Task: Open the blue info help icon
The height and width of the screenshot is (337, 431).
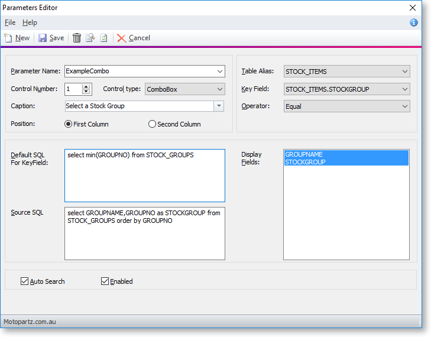Action: click(x=413, y=22)
